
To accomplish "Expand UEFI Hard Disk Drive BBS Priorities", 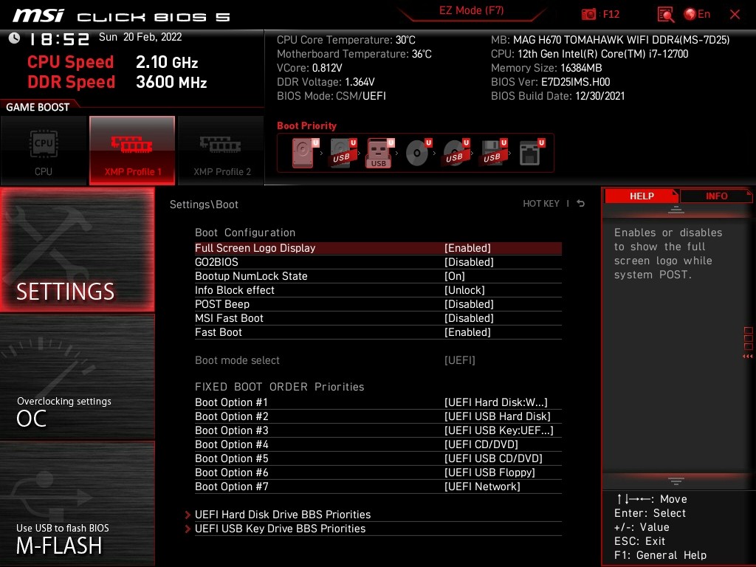I will click(x=282, y=515).
